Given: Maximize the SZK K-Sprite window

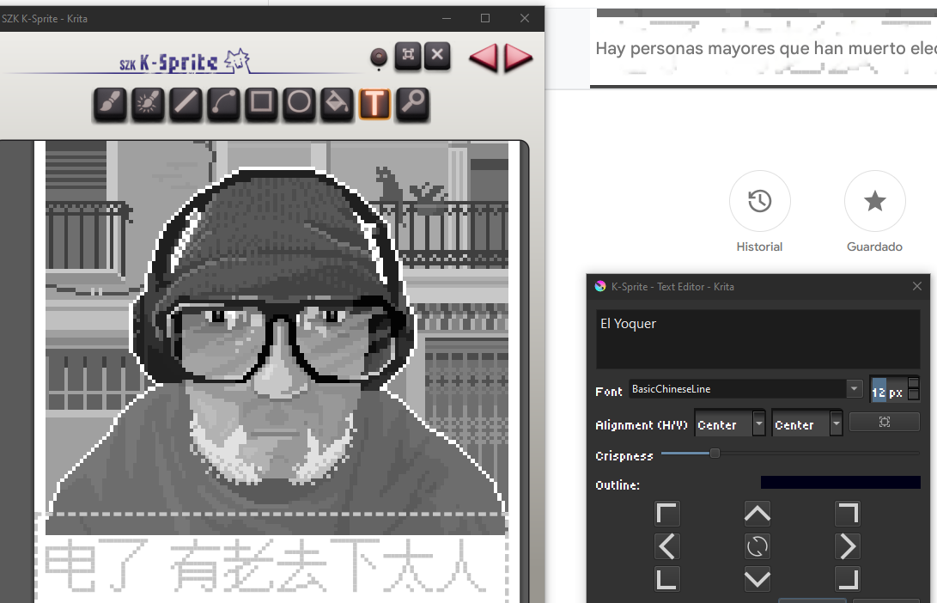Looking at the screenshot, I should 485,18.
